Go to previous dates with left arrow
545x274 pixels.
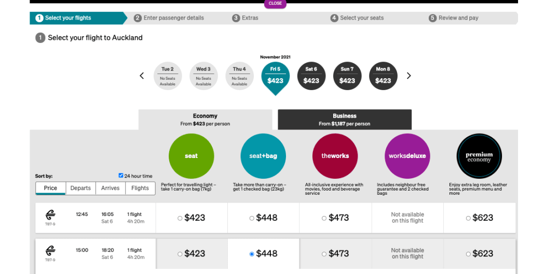coord(142,76)
